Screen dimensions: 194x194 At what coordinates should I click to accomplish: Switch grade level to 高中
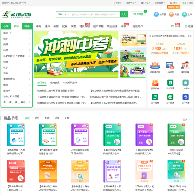pyautogui.click(x=27, y=26)
